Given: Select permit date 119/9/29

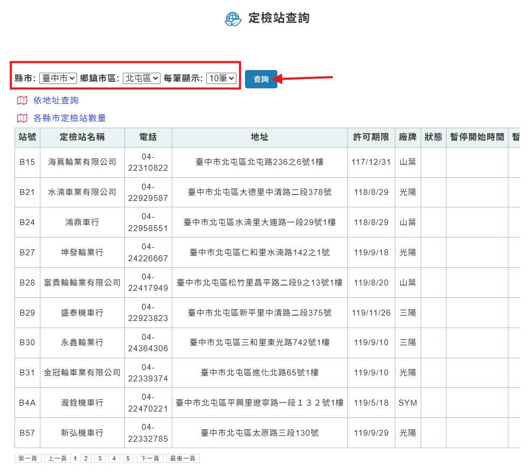Looking at the screenshot, I should [x=371, y=433].
